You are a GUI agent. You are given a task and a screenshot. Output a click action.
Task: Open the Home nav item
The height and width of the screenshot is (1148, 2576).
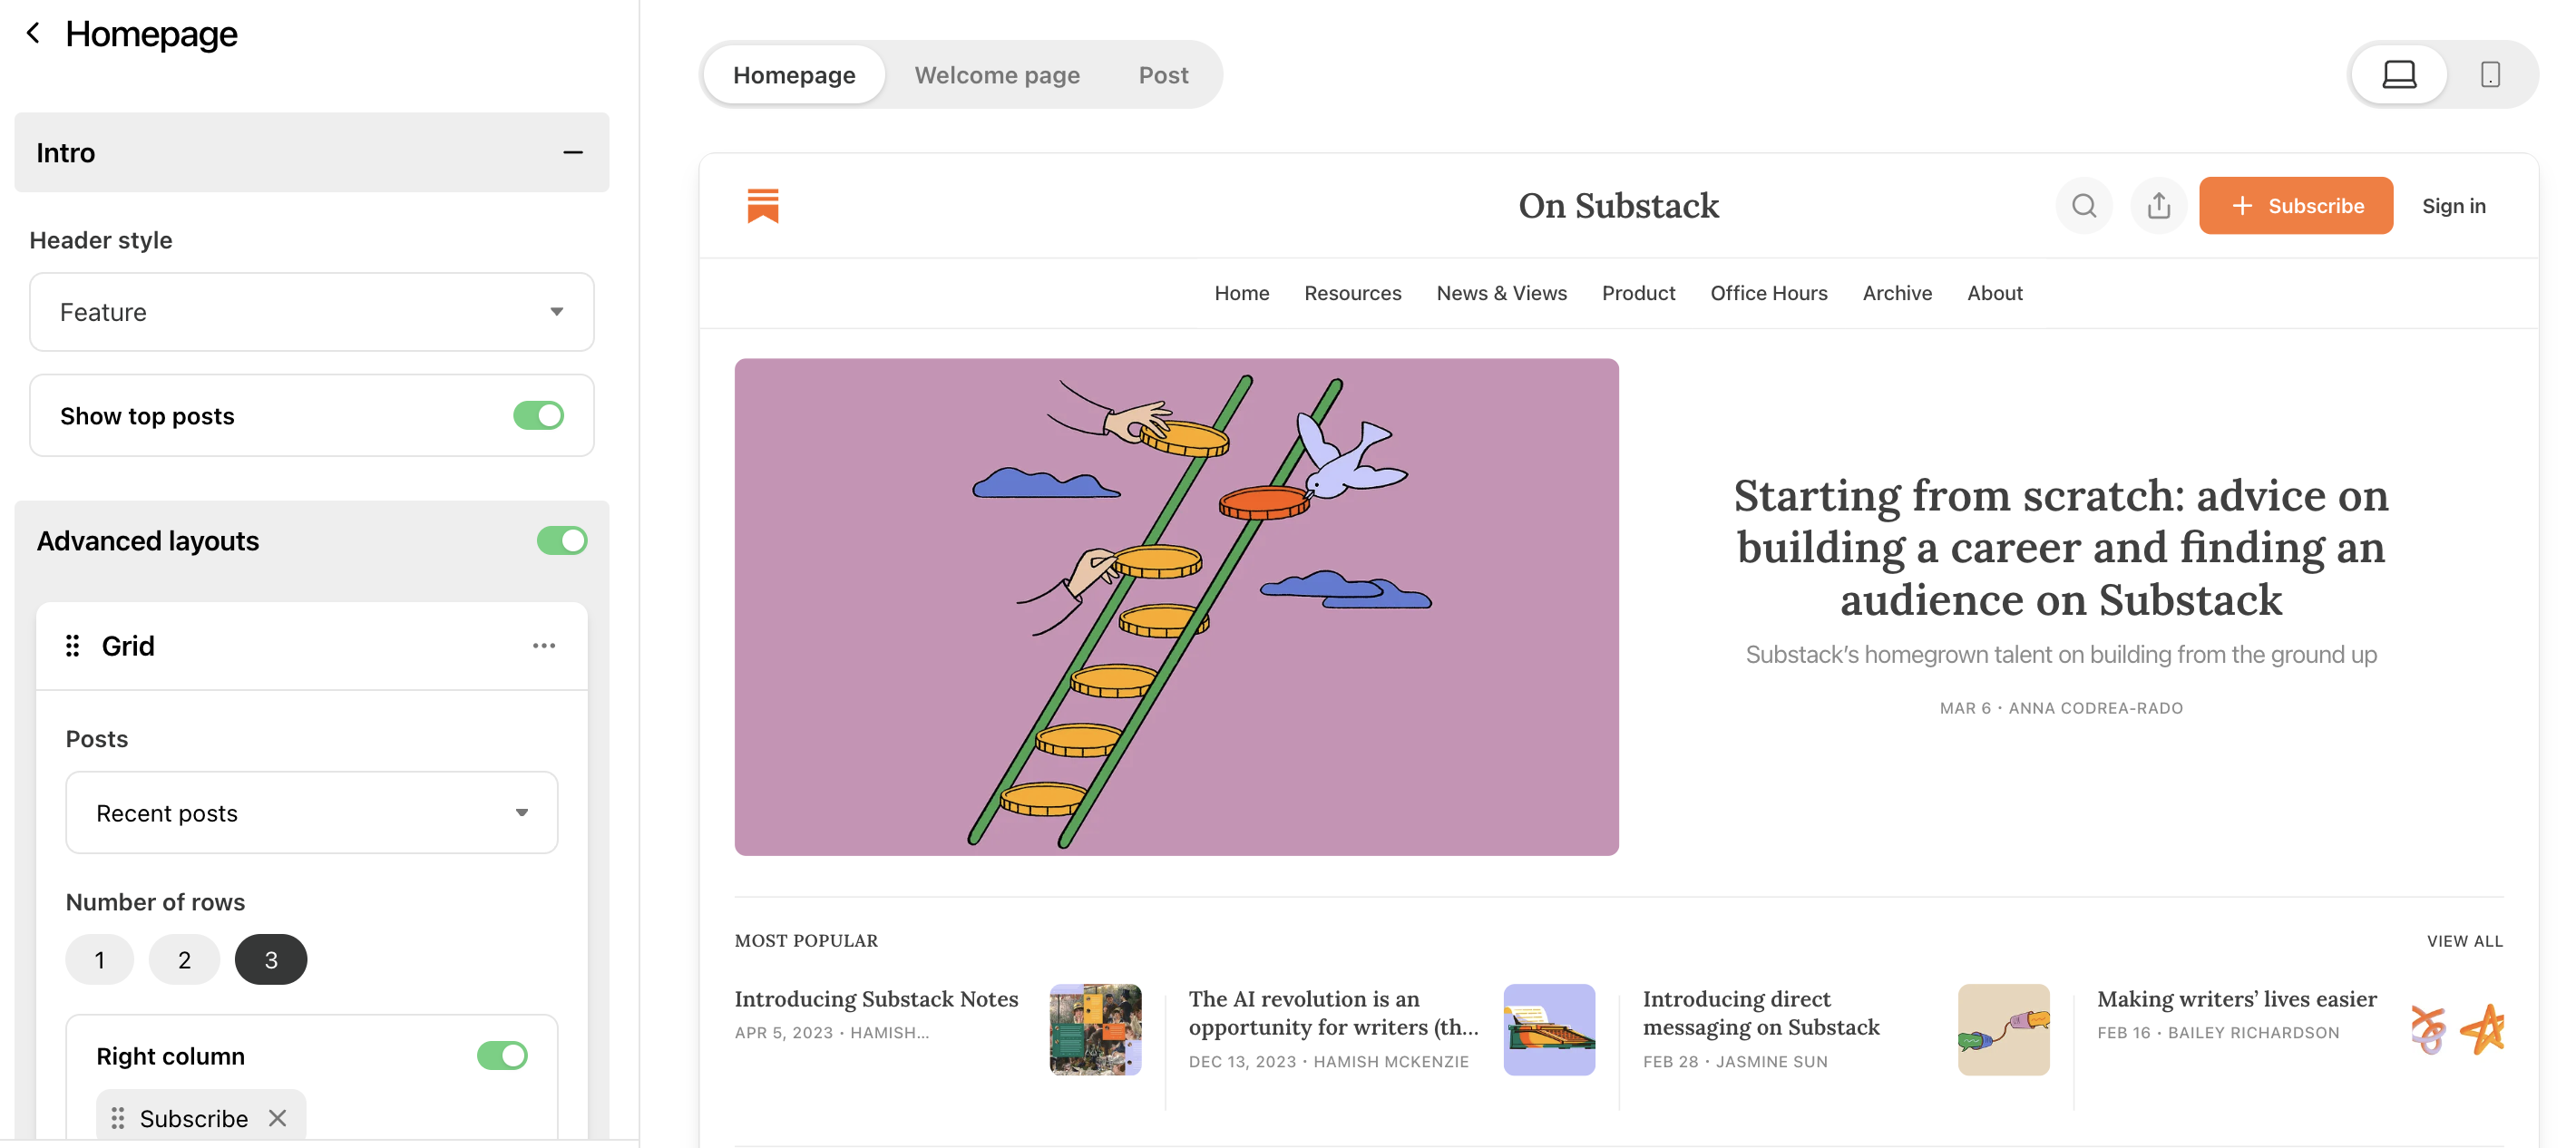point(1241,293)
